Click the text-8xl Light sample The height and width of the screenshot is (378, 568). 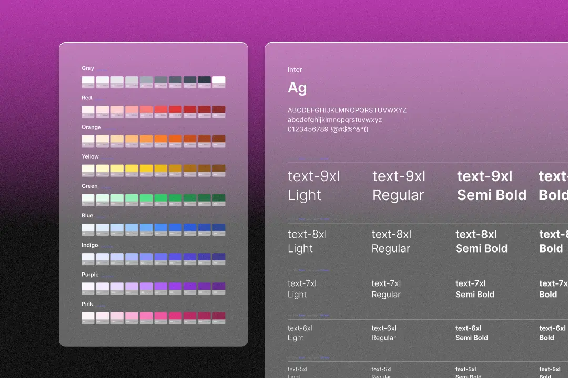click(307, 241)
